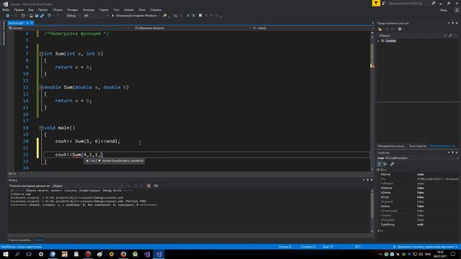The width and height of the screenshot is (461, 259).
Task: Open the Отладка menu
Action: pos(72,10)
